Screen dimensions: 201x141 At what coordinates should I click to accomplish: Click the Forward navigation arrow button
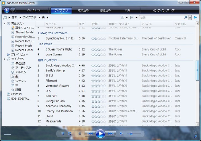point(13,10)
